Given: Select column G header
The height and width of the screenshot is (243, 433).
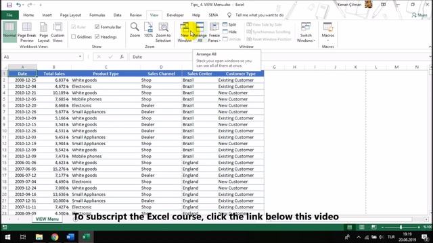Looking at the screenshot, I should tap(274, 67).
